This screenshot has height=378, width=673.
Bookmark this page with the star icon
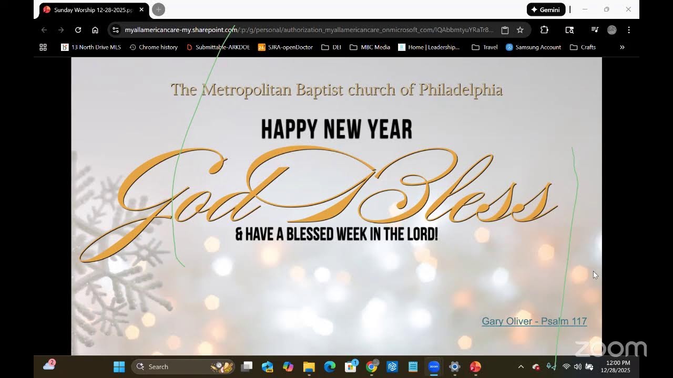pyautogui.click(x=520, y=30)
